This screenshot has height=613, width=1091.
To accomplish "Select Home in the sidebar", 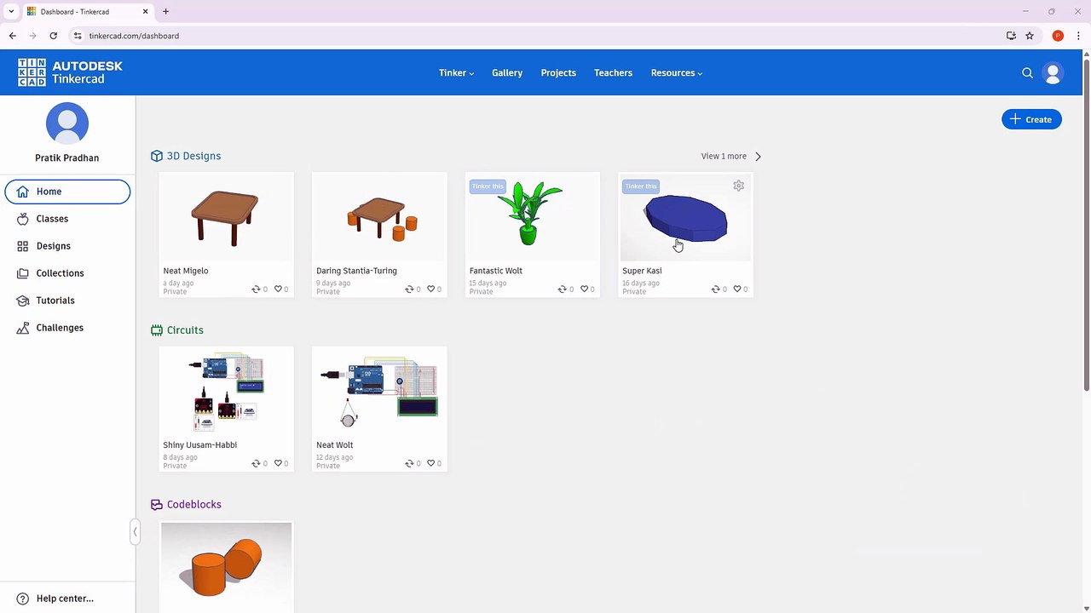I will pyautogui.click(x=67, y=192).
